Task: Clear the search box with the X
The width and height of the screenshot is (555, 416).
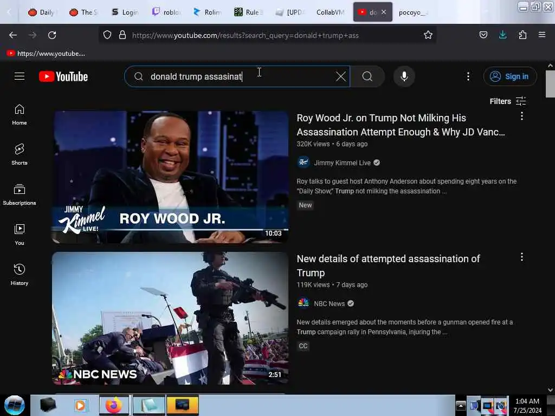Action: (x=340, y=76)
